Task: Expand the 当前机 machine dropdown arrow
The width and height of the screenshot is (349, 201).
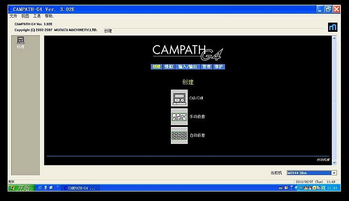Action: coord(334,173)
